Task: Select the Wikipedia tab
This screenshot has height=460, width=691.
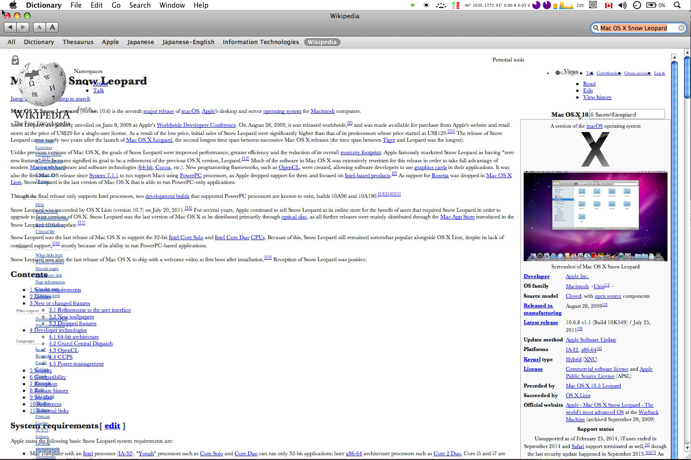Action: click(322, 42)
